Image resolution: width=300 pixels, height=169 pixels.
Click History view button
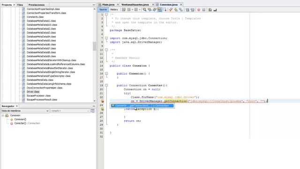point(114,9)
